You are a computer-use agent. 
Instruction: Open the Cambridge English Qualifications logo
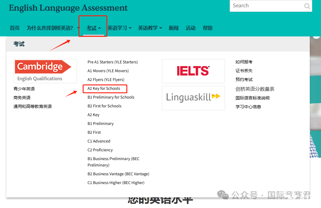point(45,71)
